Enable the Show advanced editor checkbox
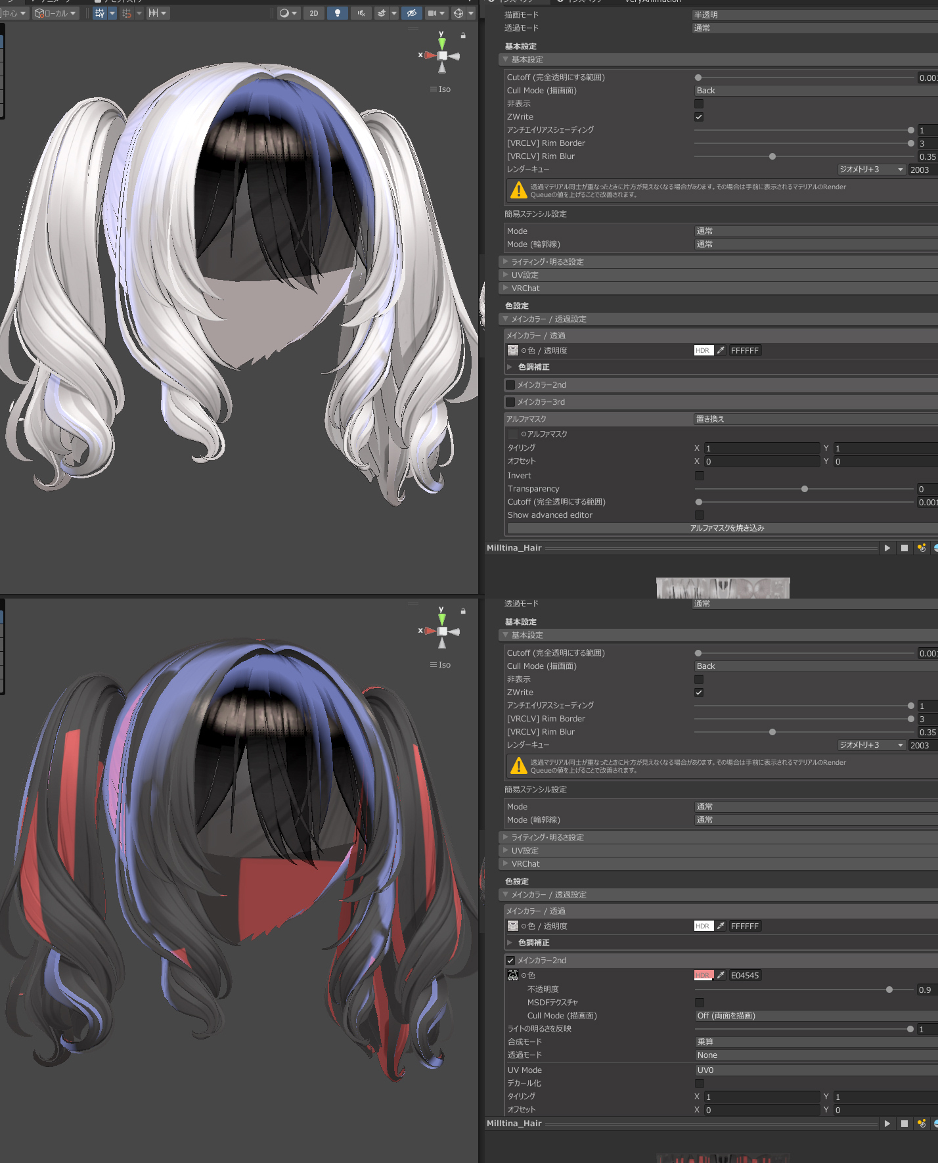The width and height of the screenshot is (938, 1163). point(699,515)
